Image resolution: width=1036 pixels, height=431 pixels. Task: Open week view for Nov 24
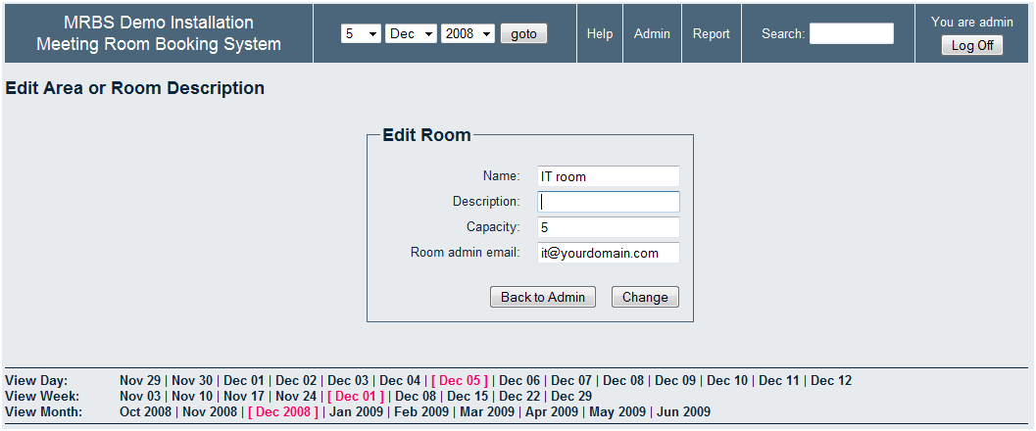point(296,396)
